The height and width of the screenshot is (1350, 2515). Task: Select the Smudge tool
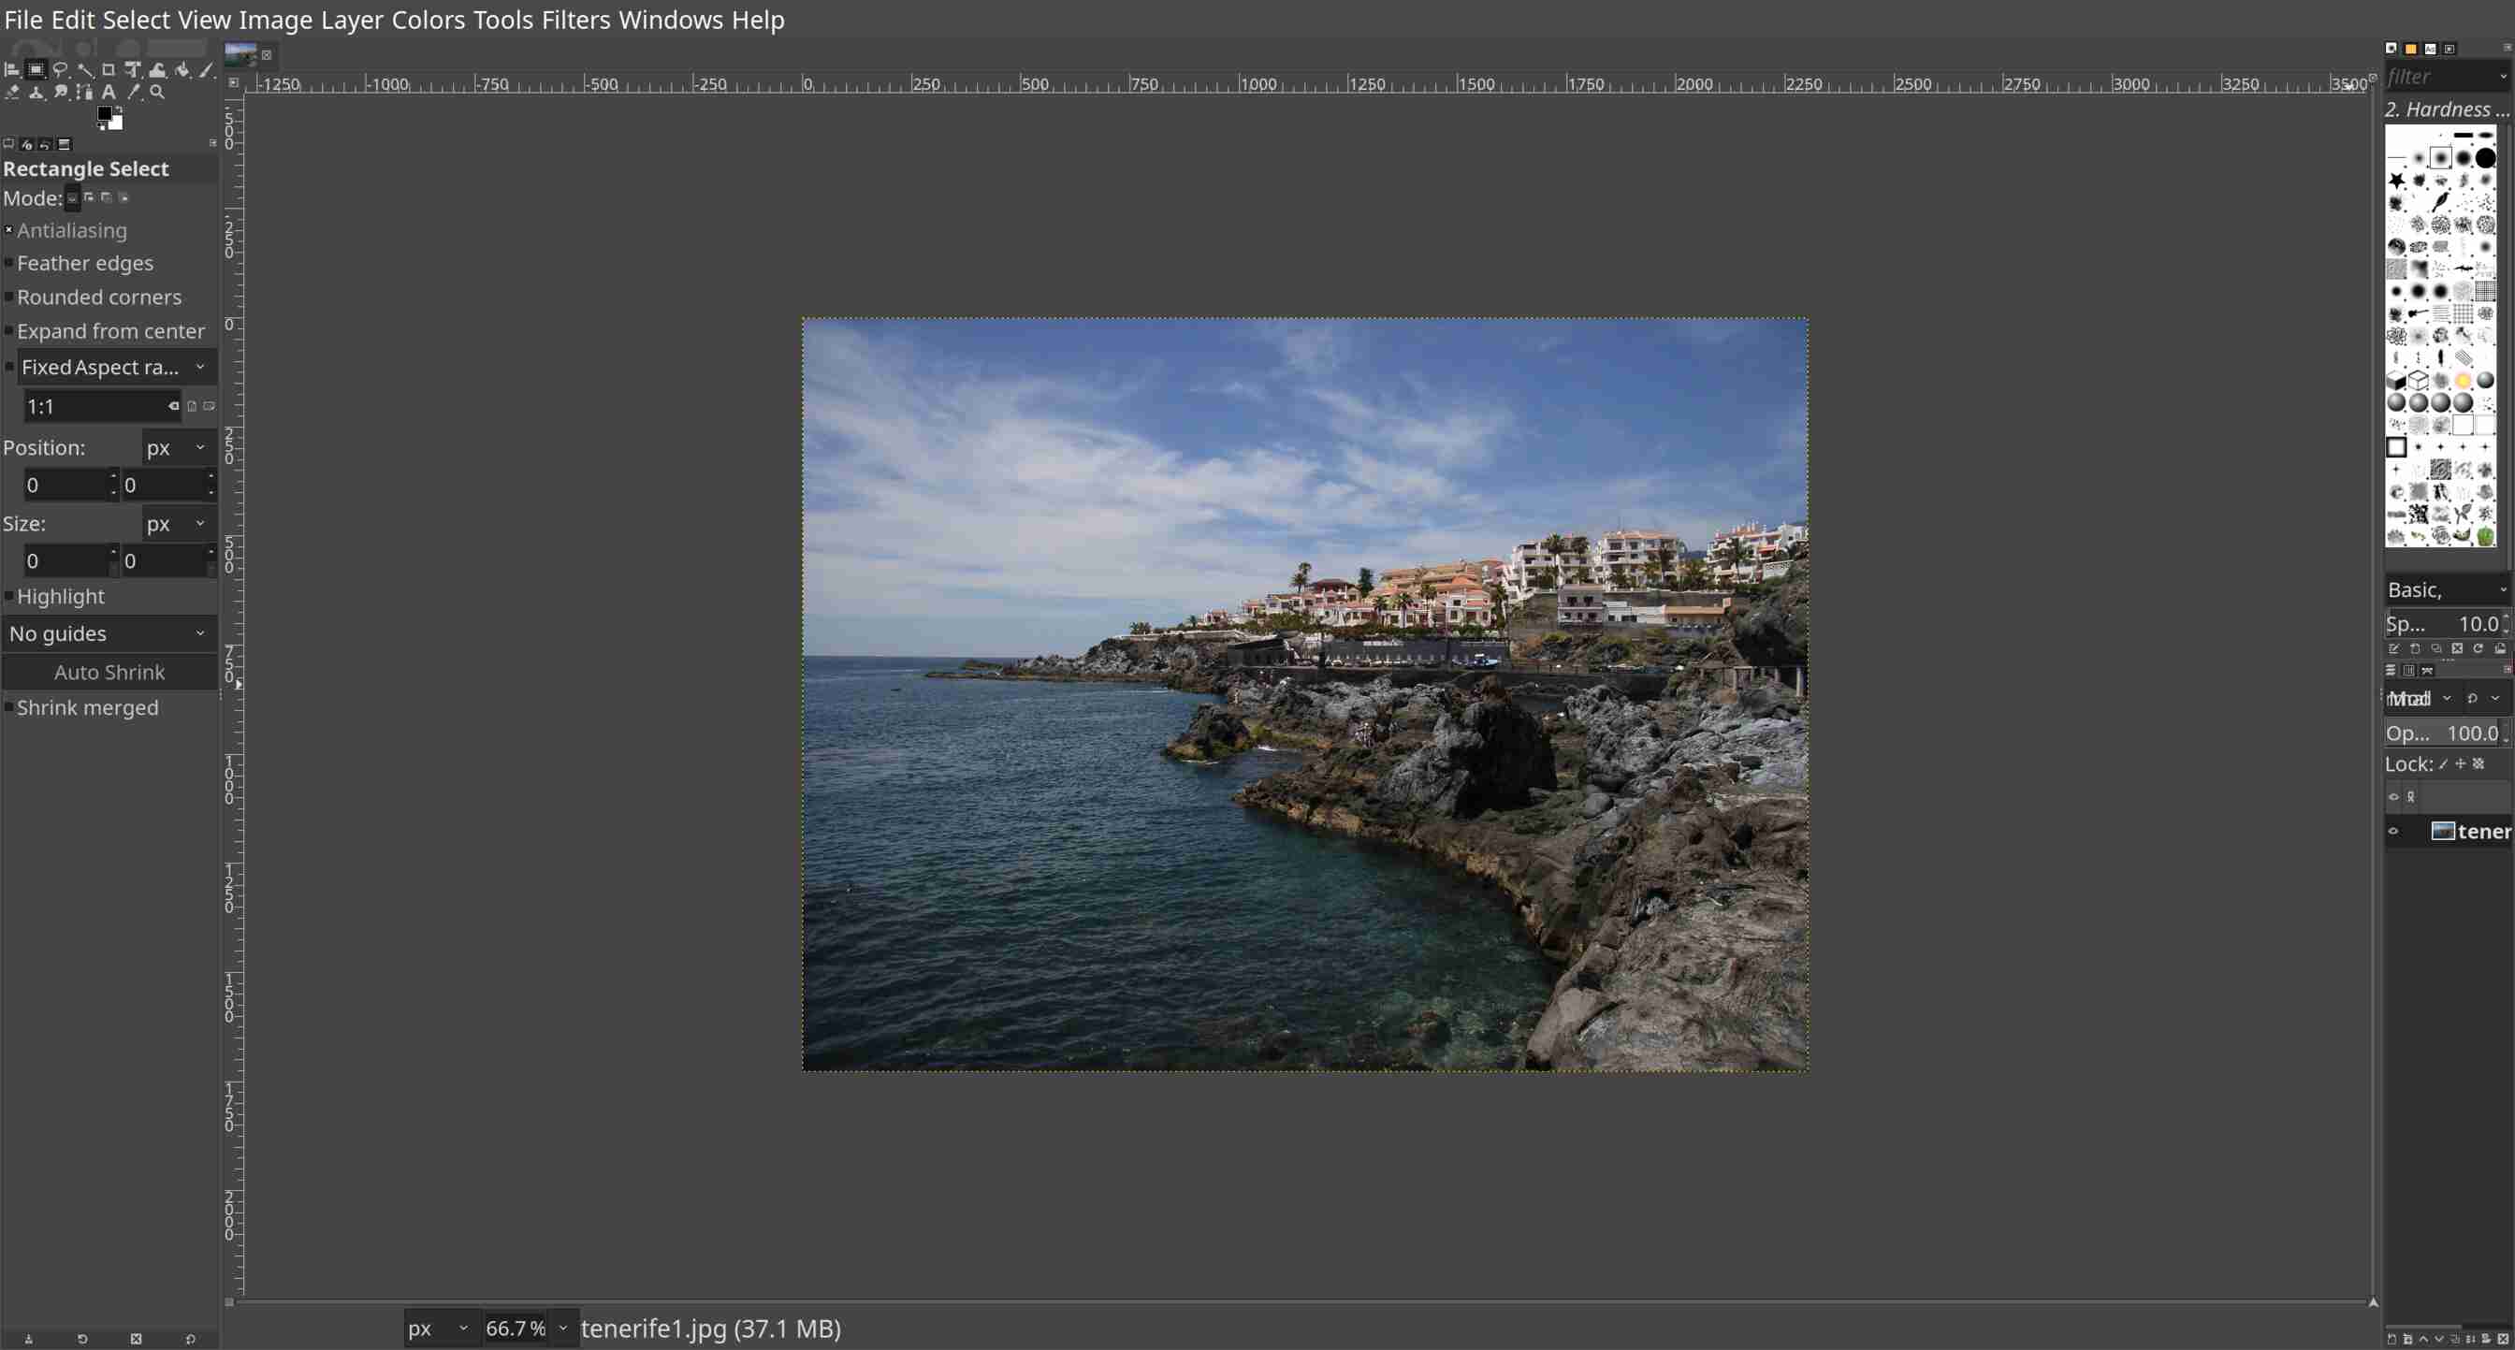61,93
